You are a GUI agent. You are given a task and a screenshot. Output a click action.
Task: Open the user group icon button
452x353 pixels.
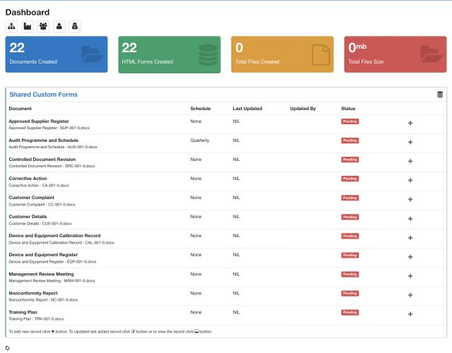43,26
